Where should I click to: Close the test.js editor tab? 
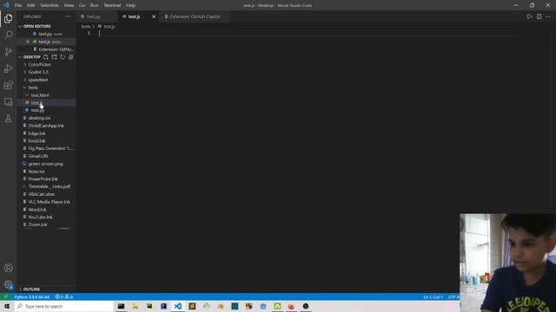coord(154,16)
